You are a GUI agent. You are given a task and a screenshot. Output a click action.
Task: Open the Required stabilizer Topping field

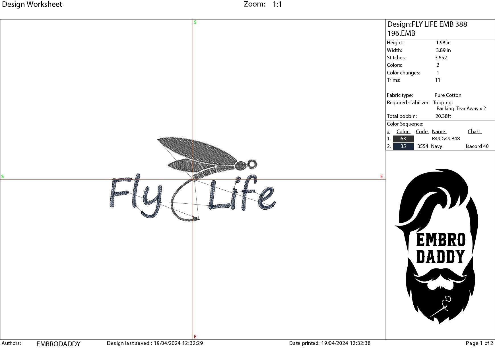[x=443, y=103]
